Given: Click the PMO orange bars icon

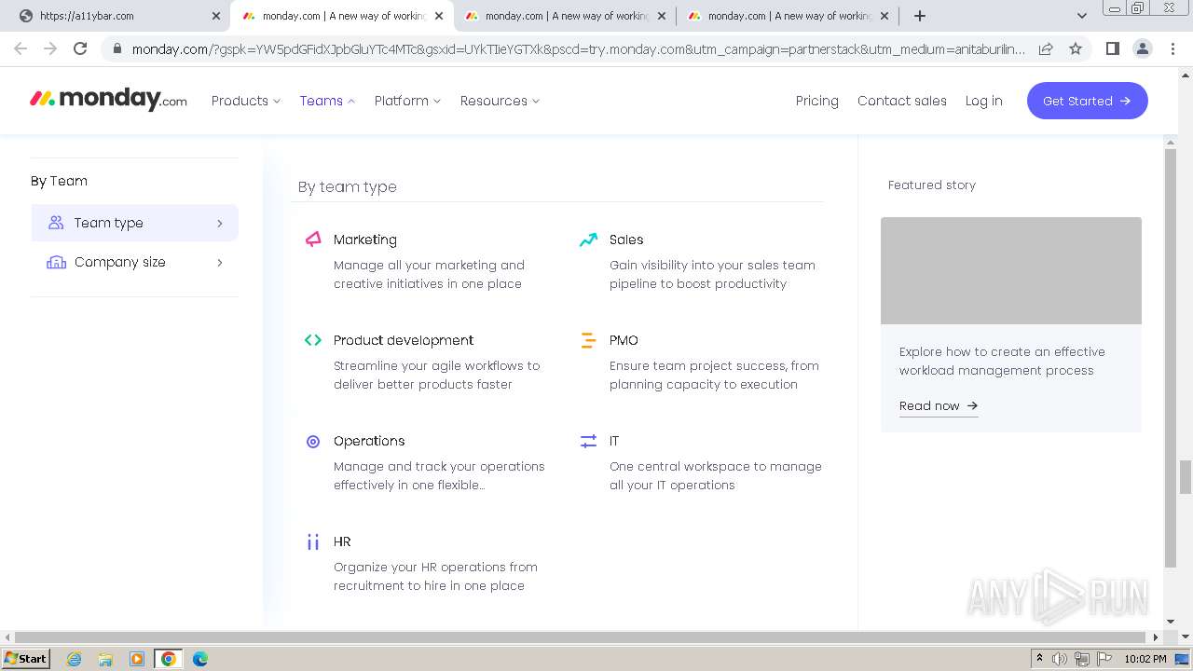Looking at the screenshot, I should pos(588,340).
